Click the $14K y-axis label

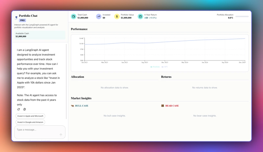[81, 38]
